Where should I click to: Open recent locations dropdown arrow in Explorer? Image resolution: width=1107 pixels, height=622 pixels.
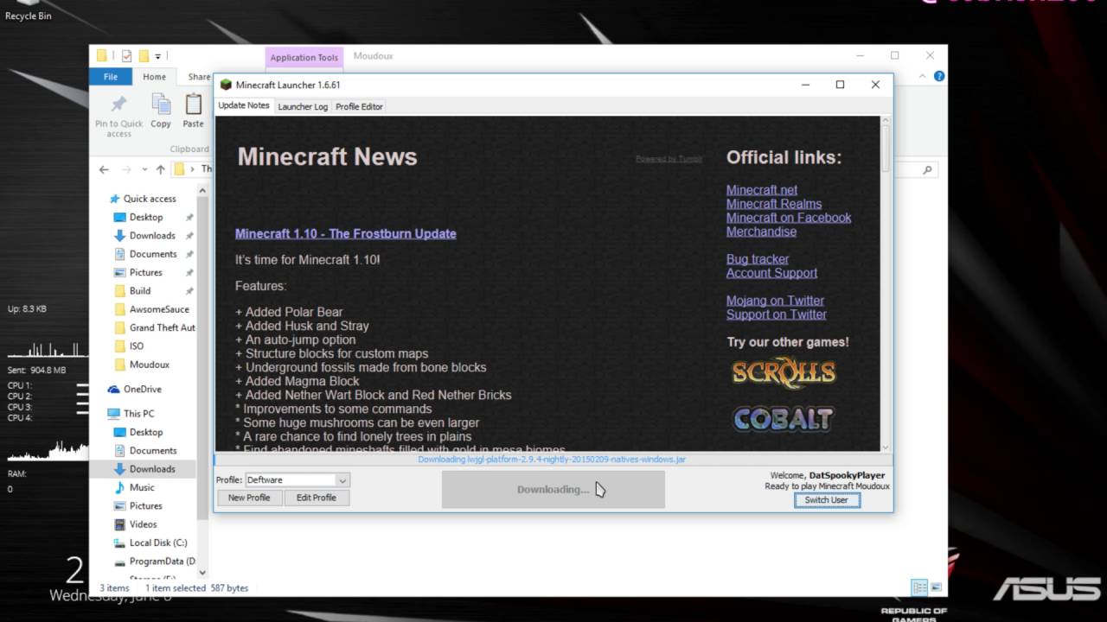click(x=144, y=169)
